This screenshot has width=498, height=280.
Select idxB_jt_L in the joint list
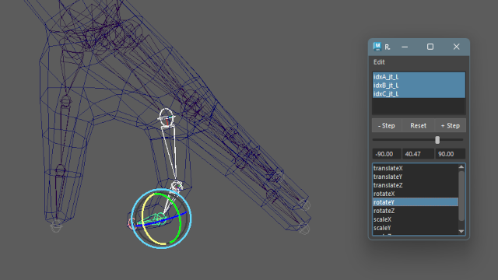(x=419, y=86)
